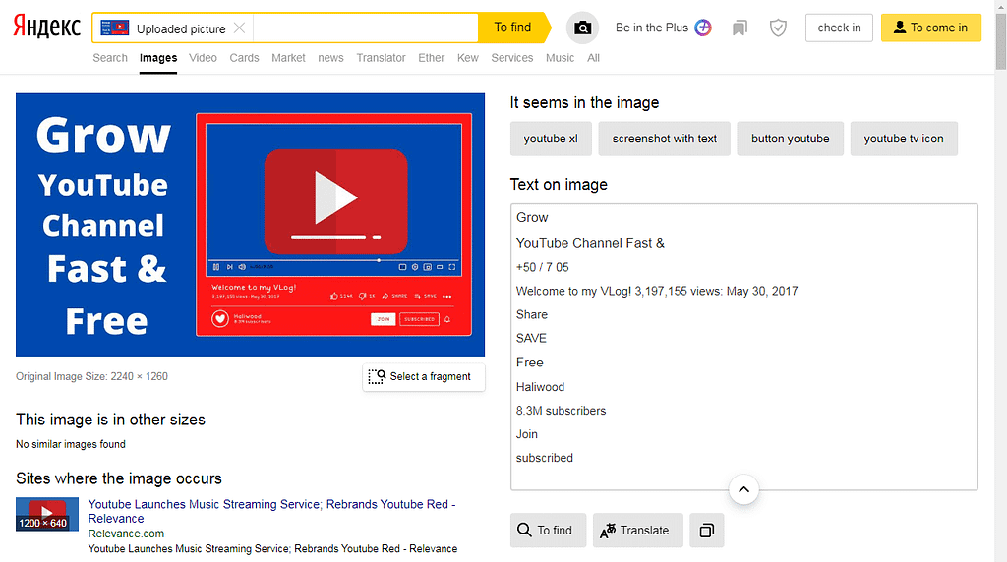Click the large Grow YouTube Channel image
The height and width of the screenshot is (562, 1007).
pyautogui.click(x=251, y=225)
